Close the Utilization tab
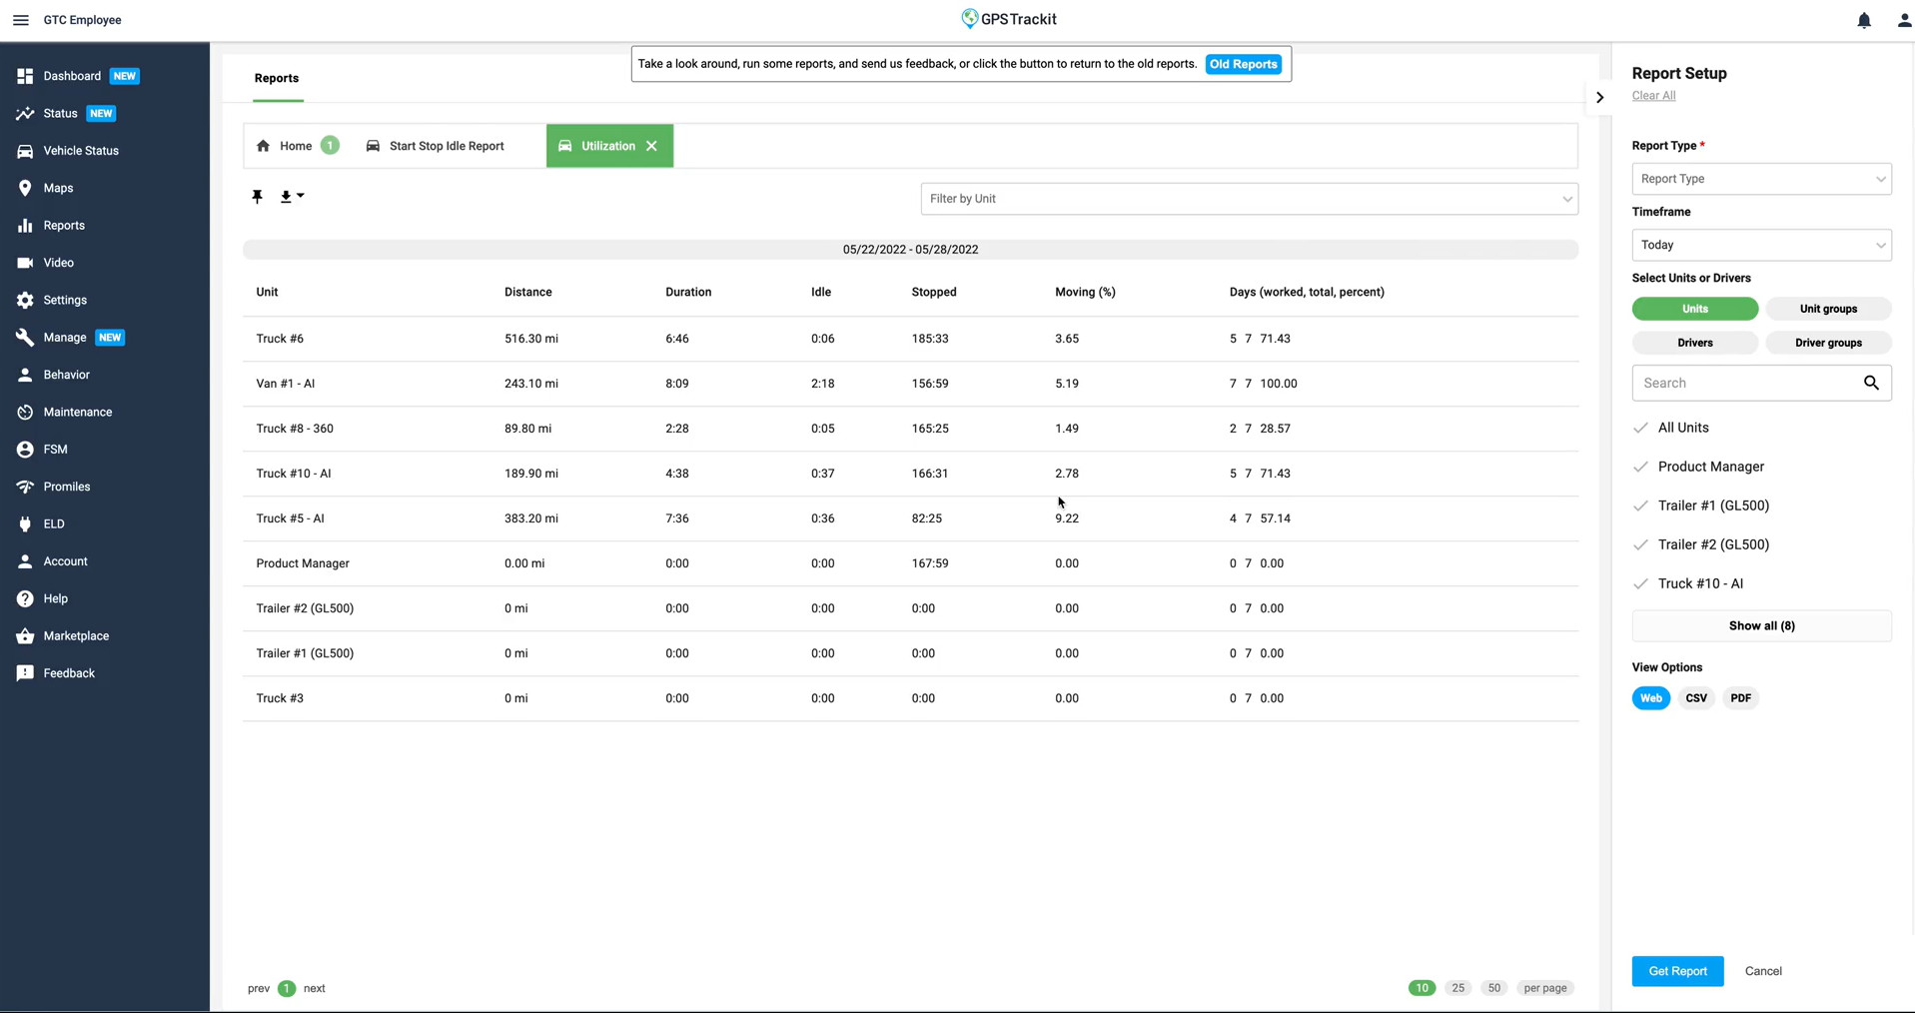Image resolution: width=1915 pixels, height=1013 pixels. tap(651, 146)
